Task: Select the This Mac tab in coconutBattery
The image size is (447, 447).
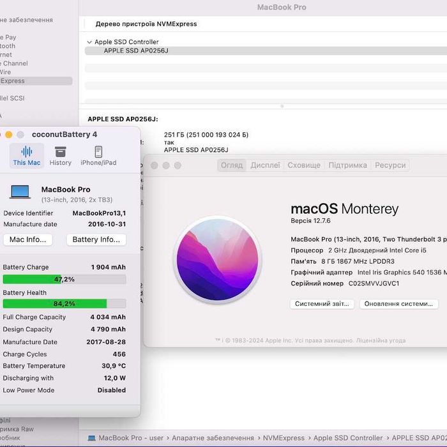Action: [x=27, y=156]
